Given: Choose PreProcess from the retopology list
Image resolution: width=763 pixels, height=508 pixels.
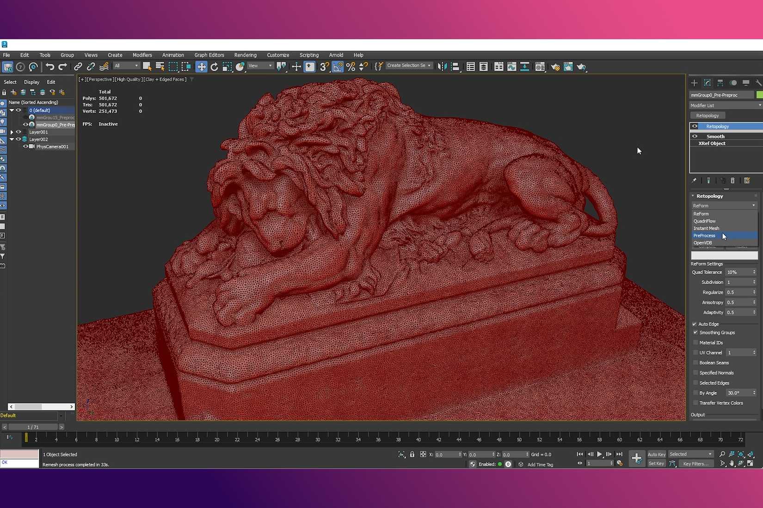Looking at the screenshot, I should pyautogui.click(x=724, y=236).
